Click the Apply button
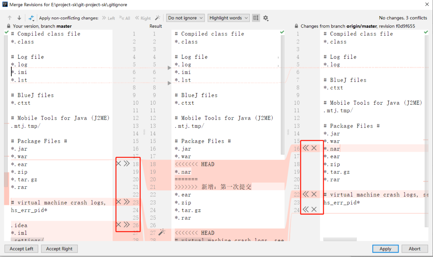Screen dimensions: 433x257 click(x=385, y=249)
